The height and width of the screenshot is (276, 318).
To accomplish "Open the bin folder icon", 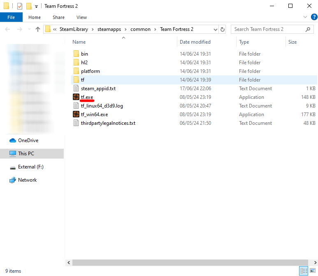I will tap(76, 54).
